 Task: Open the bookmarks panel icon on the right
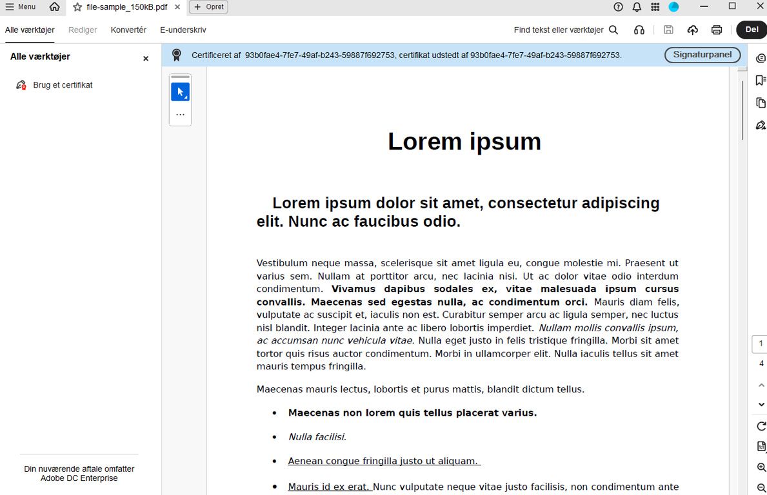tap(761, 80)
